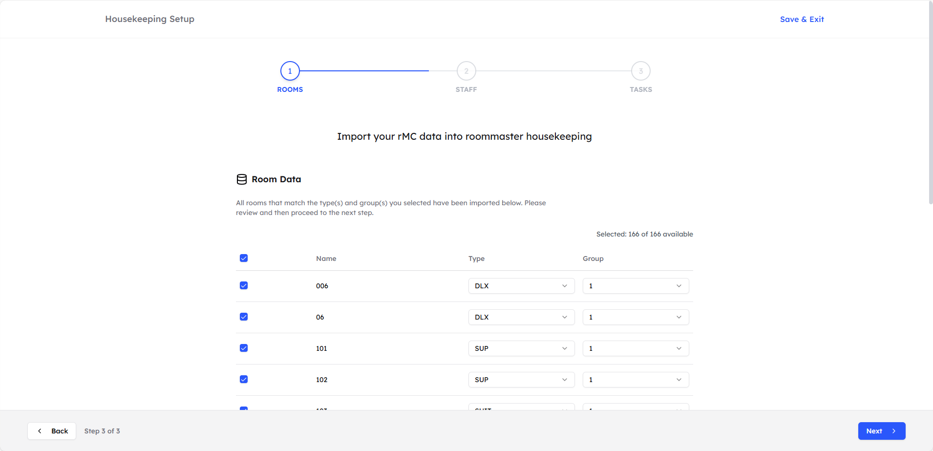Uncheck room 006 from the import list
The image size is (933, 451).
tap(244, 285)
